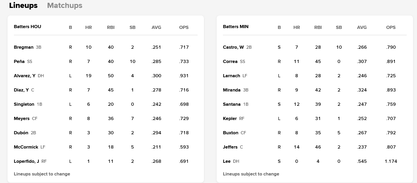View Larnach's player page
Viewport: 417px width, 183px height.
(x=231, y=76)
